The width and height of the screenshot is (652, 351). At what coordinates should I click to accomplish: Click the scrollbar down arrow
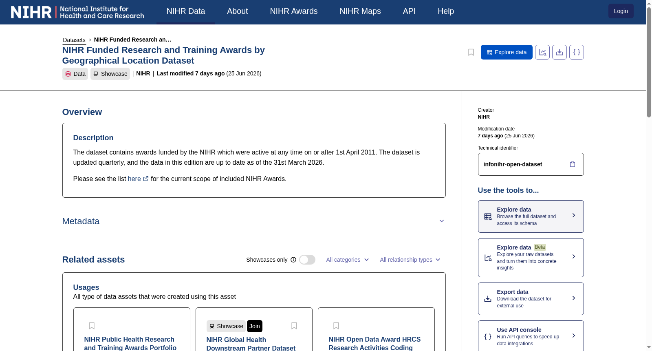pyautogui.click(x=649, y=347)
